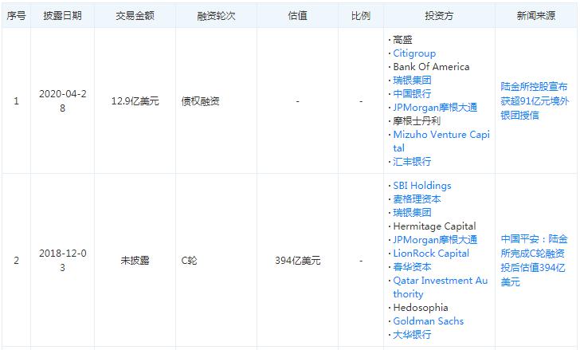Click the 投资方 column header
This screenshot has width=580, height=350.
pyautogui.click(x=439, y=15)
